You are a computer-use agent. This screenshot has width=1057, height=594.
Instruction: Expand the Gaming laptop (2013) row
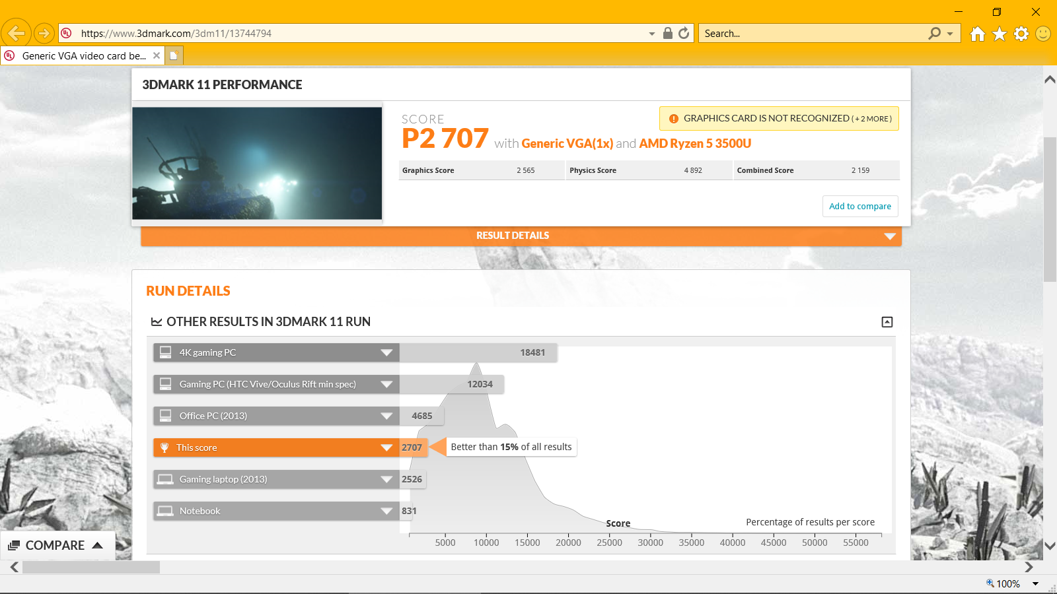(x=386, y=479)
